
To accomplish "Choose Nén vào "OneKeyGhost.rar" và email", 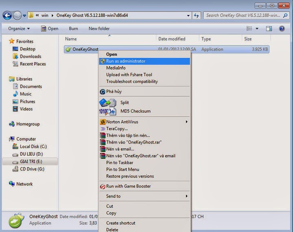I will click(144, 156).
